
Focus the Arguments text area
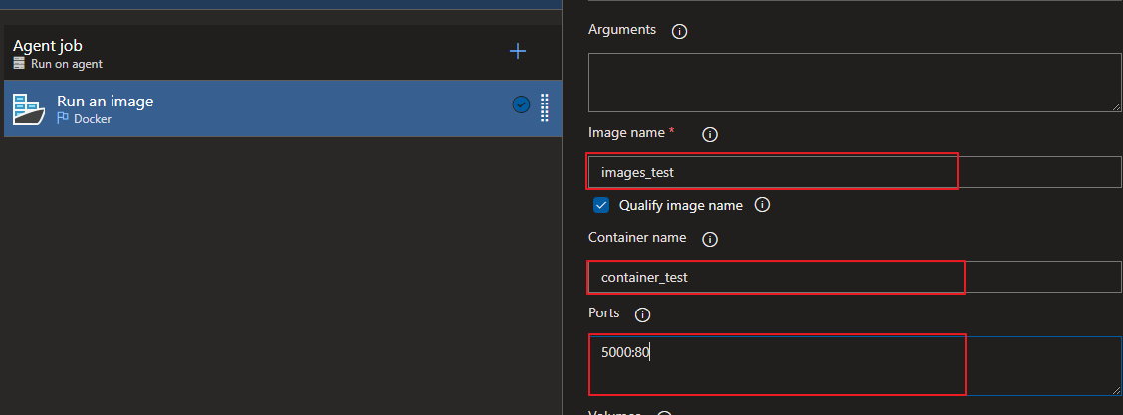click(854, 82)
